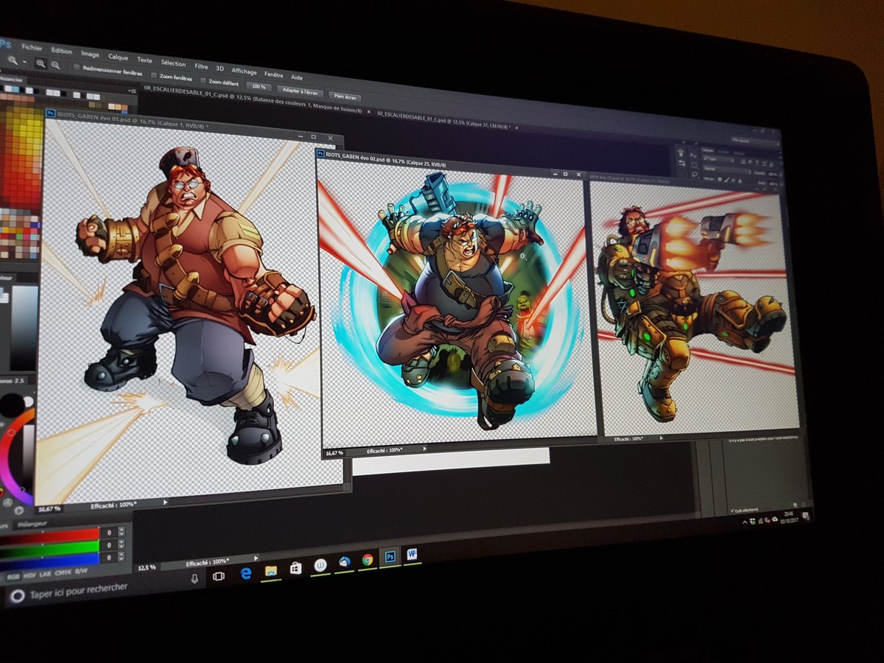
Task: Click the taskbar microphone icon
Action: (194, 578)
